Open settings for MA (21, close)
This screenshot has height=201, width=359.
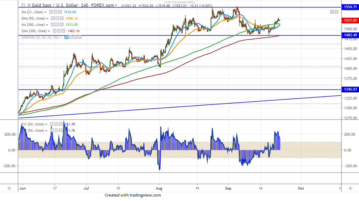[55, 12]
